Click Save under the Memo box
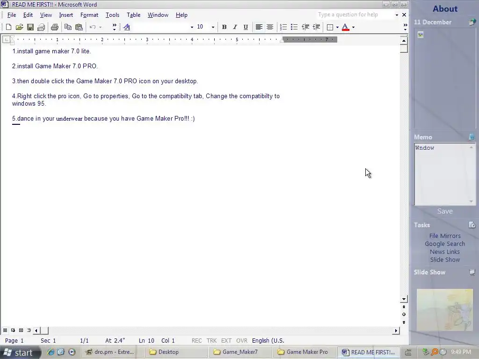This screenshot has width=479, height=359. 445,211
